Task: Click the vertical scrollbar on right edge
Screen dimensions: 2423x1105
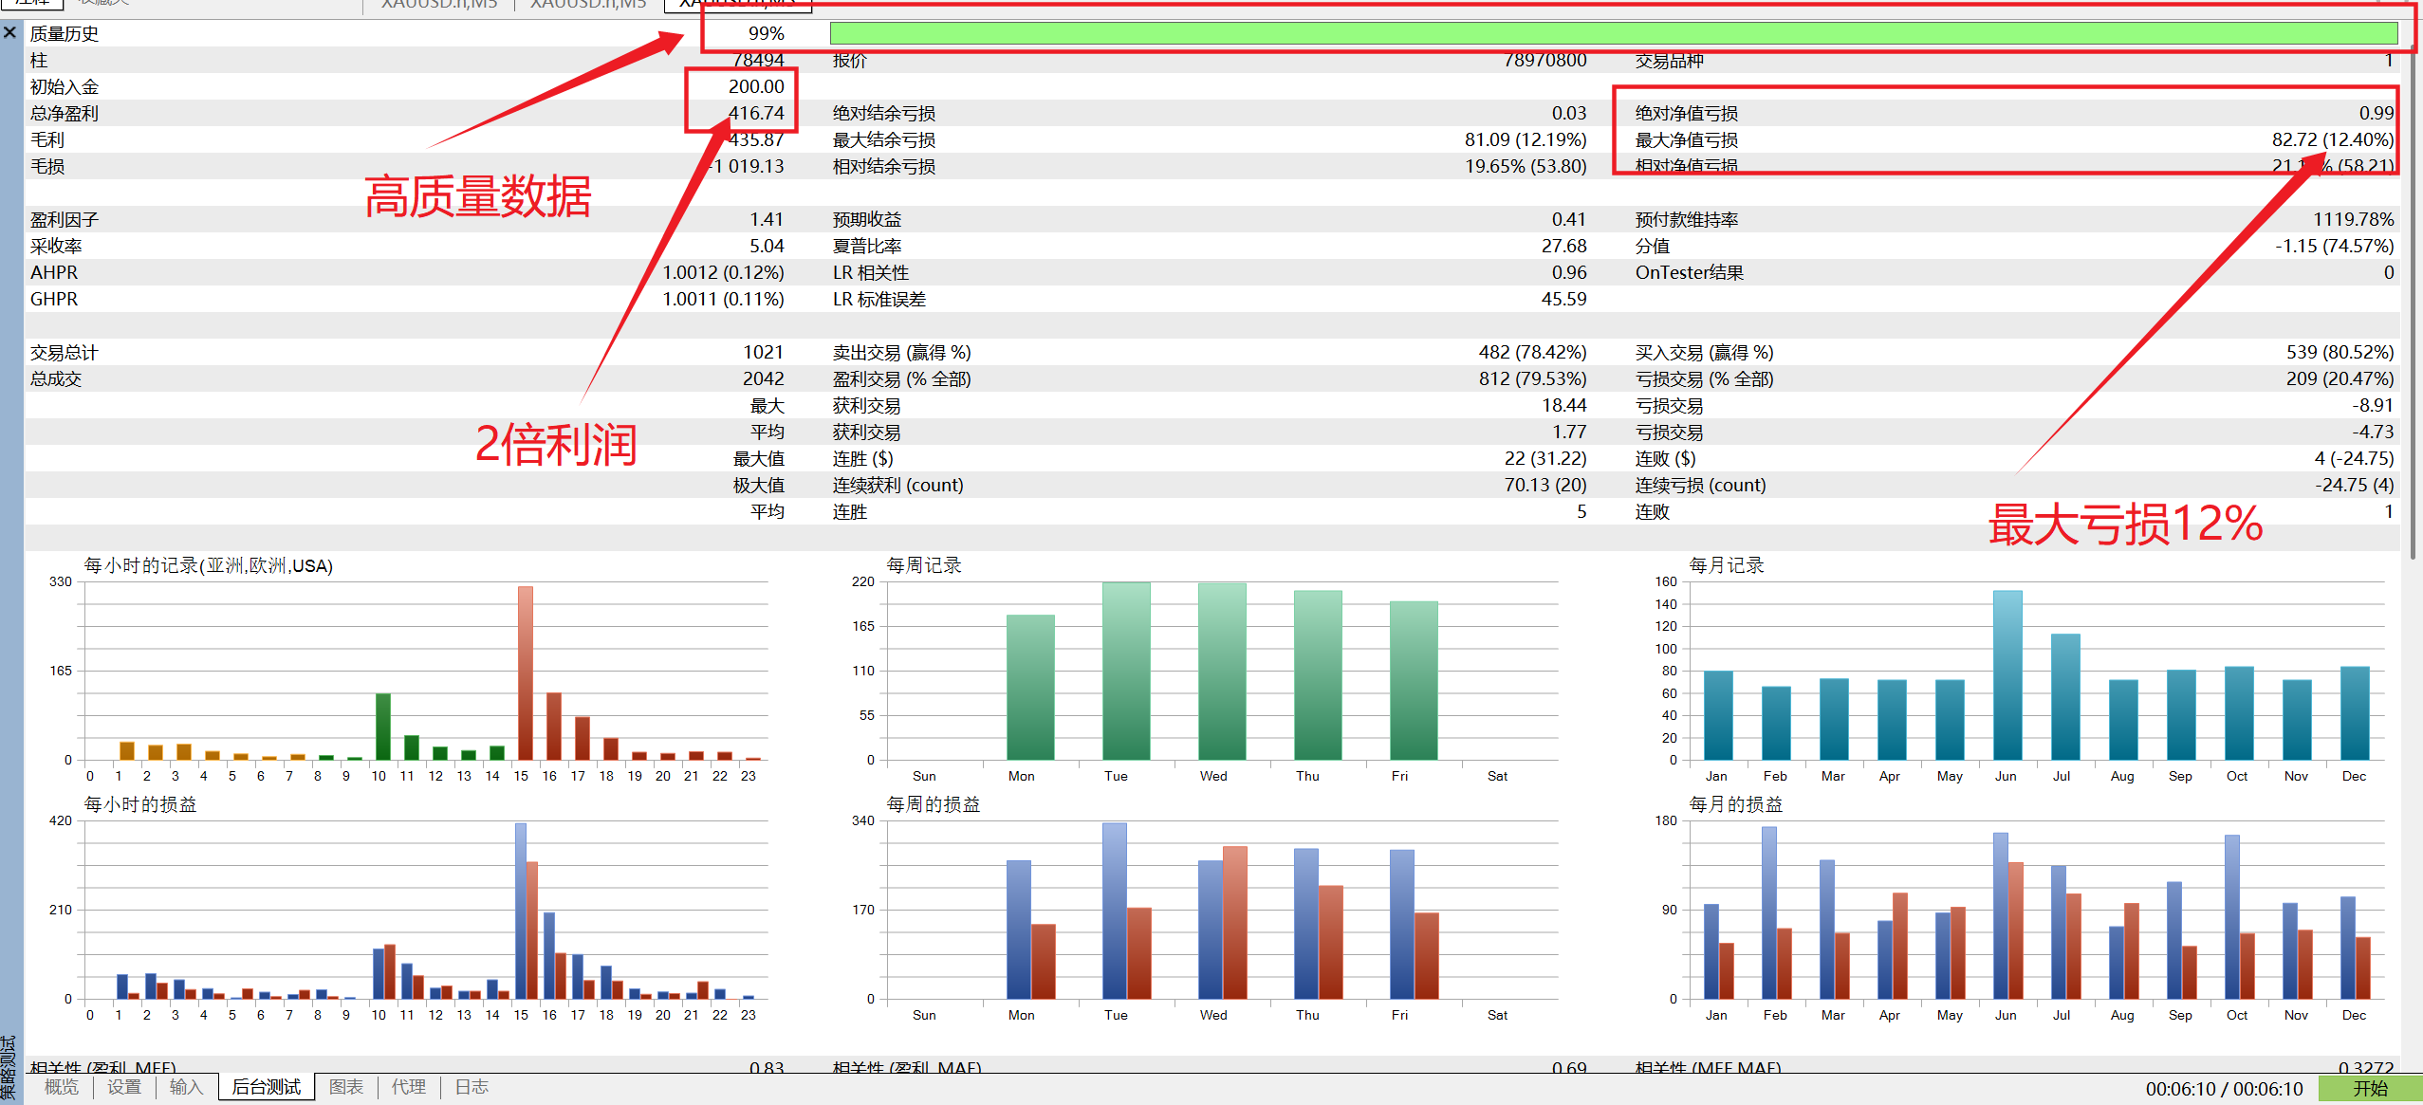Action: 2414,285
